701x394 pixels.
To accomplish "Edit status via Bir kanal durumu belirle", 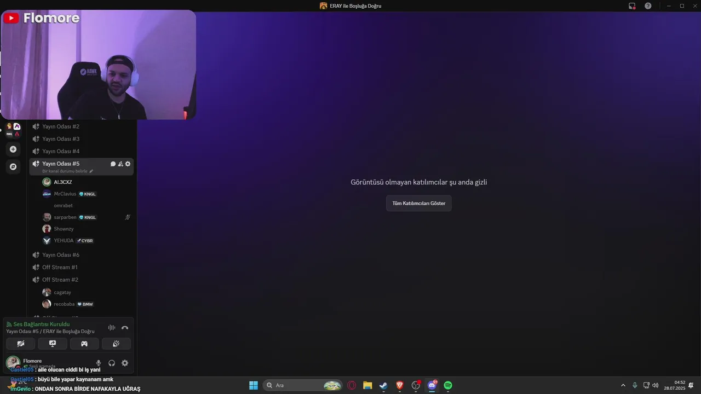I will click(67, 171).
